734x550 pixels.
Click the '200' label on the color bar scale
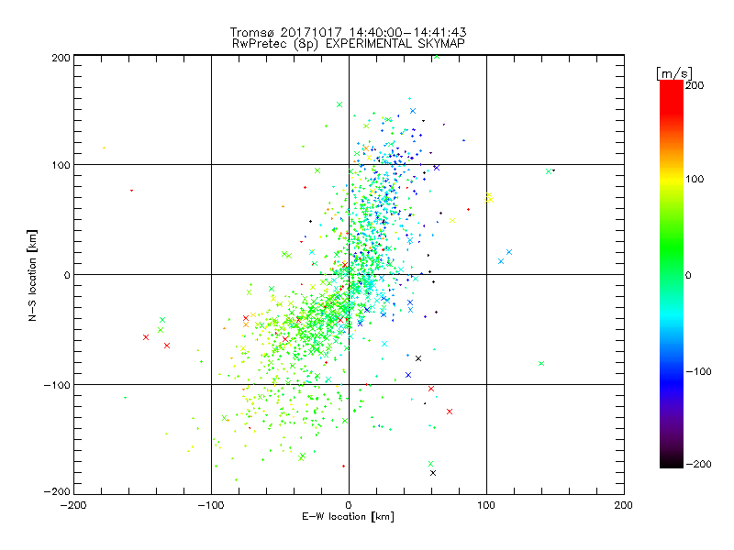point(695,85)
